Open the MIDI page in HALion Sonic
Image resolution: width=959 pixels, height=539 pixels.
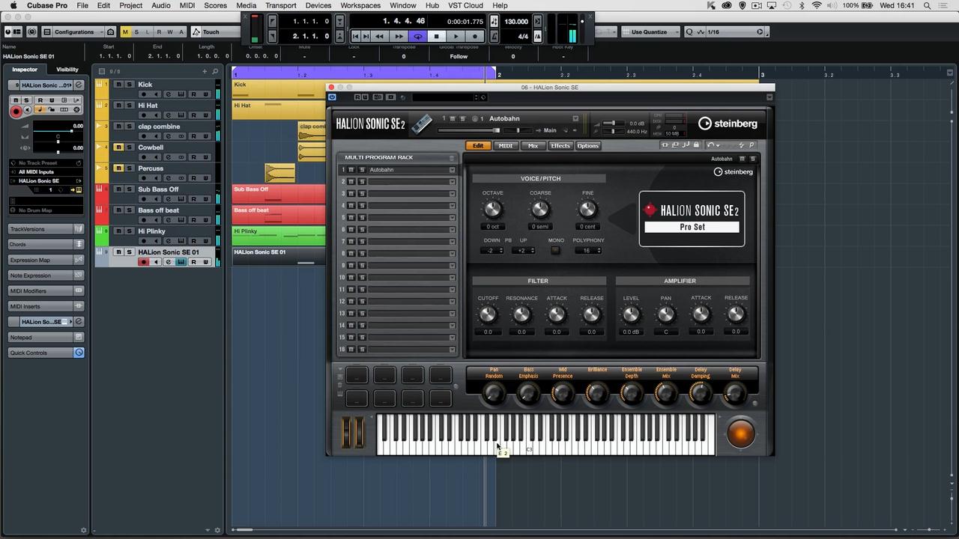tap(506, 145)
